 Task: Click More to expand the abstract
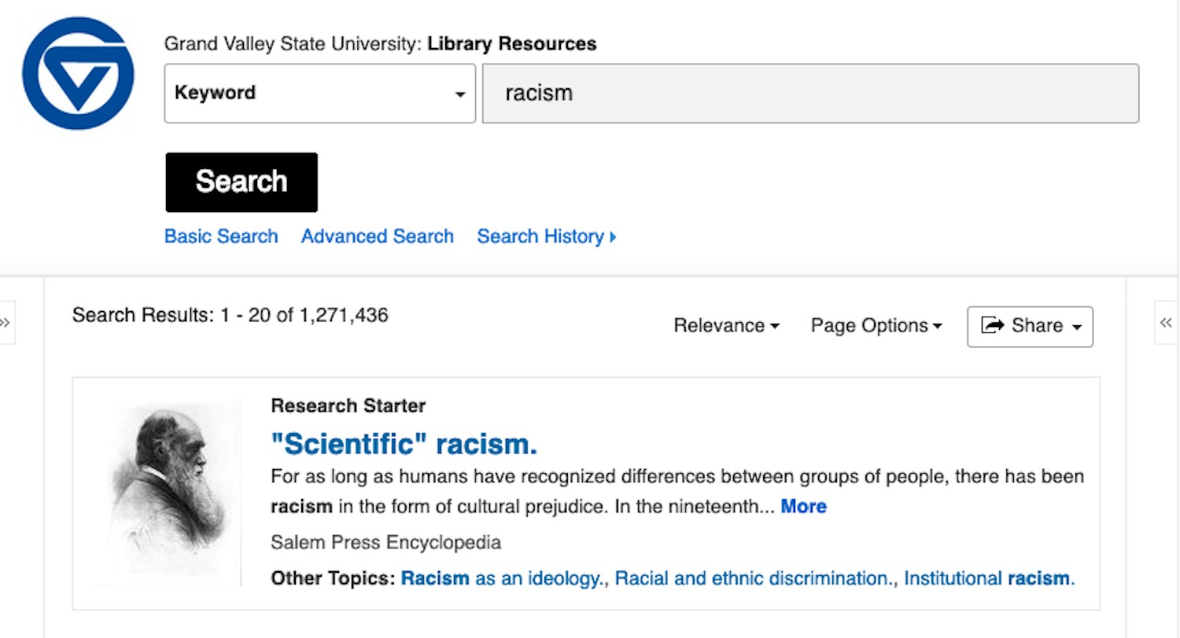pyautogui.click(x=803, y=507)
